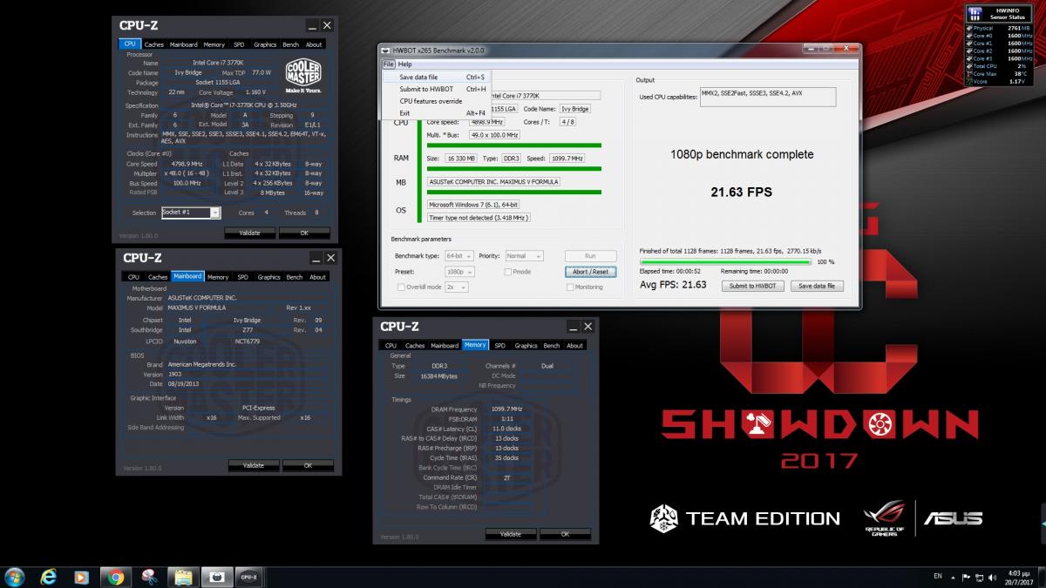Click the green CPU score bar in HWBOT

tap(514, 145)
